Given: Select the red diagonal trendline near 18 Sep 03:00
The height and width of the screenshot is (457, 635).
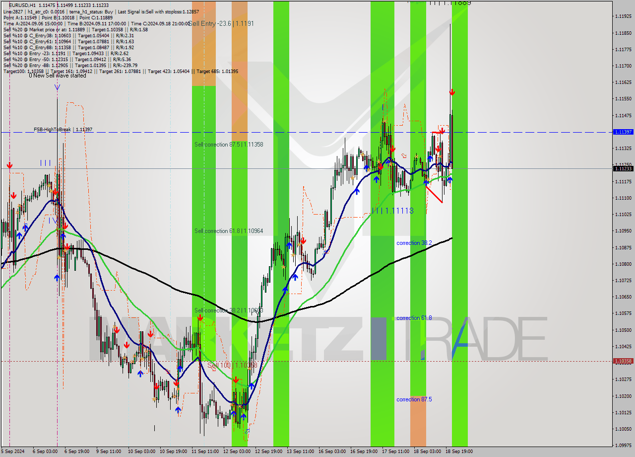Looking at the screenshot, I should click(x=434, y=194).
